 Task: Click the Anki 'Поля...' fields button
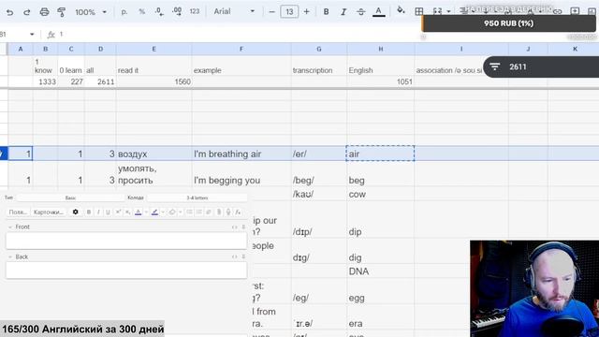pos(18,212)
